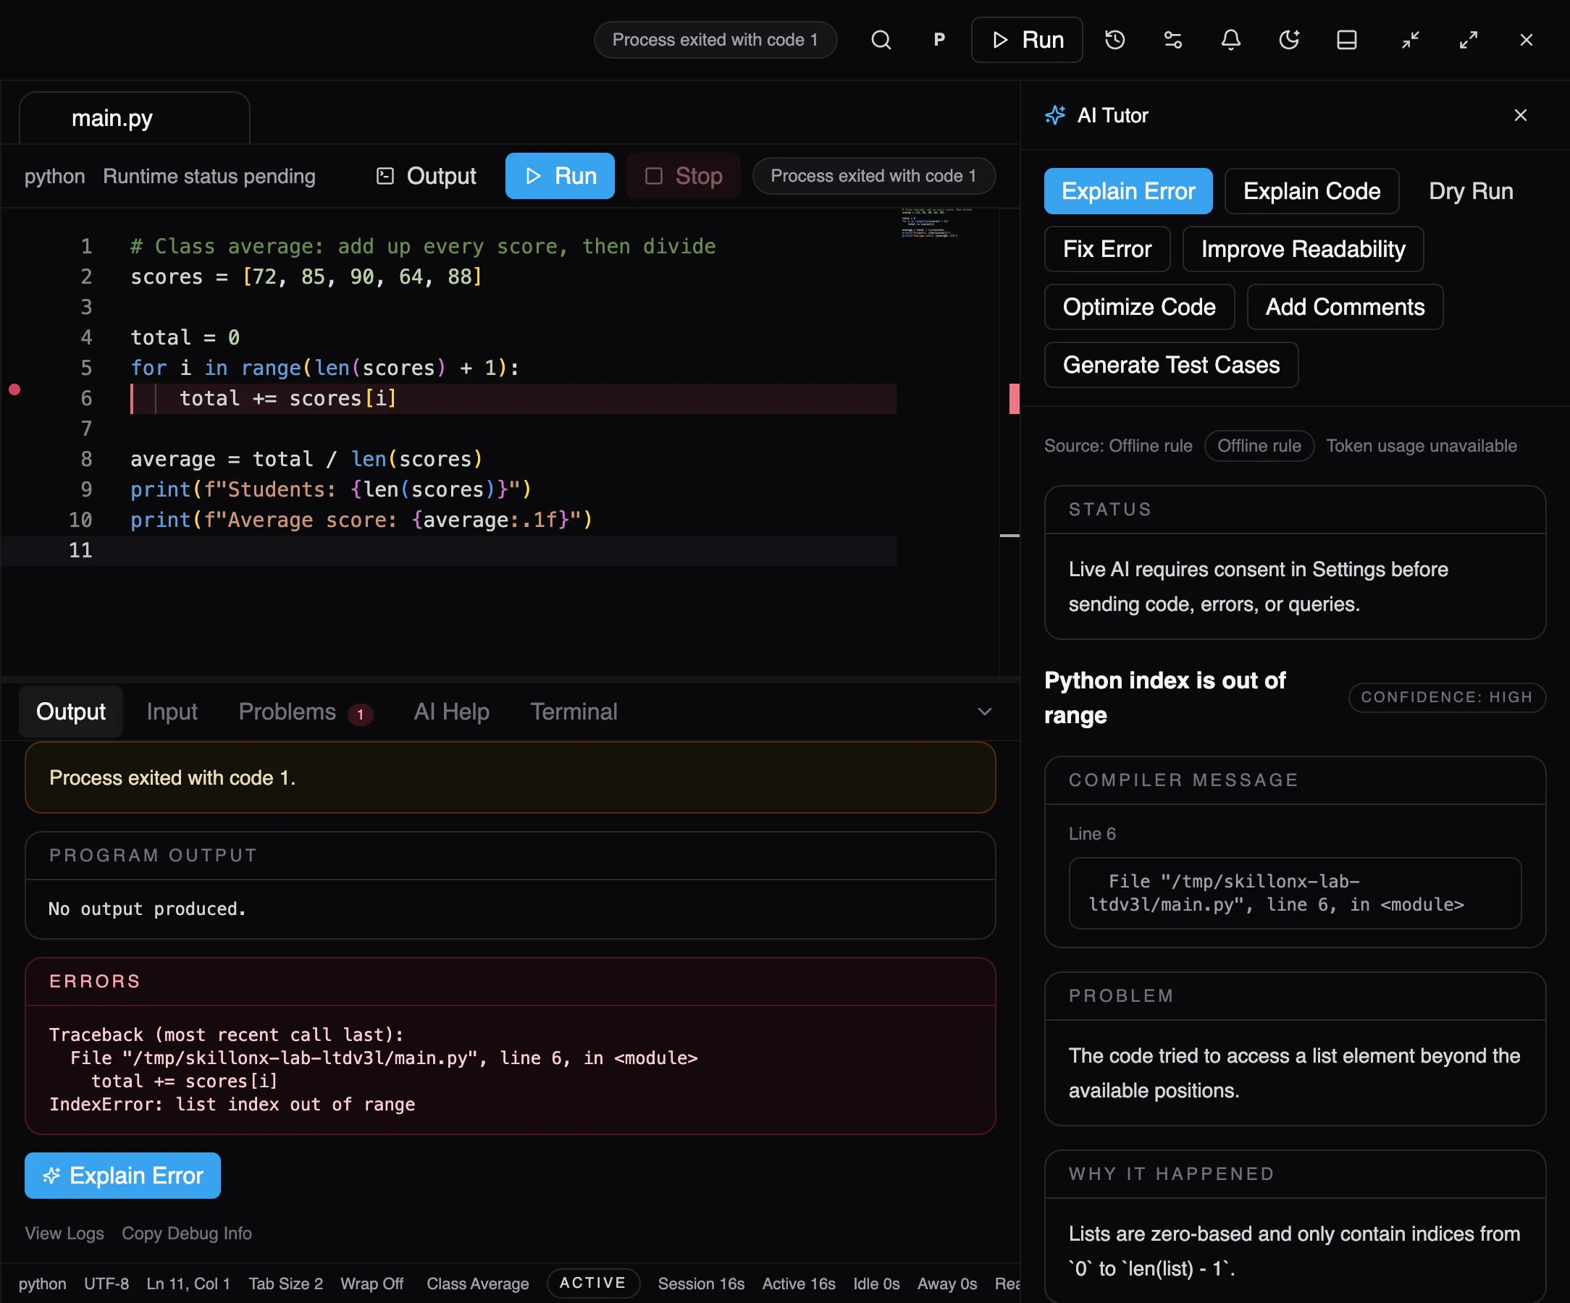Click the Fix Error button
The width and height of the screenshot is (1570, 1303).
click(x=1107, y=249)
